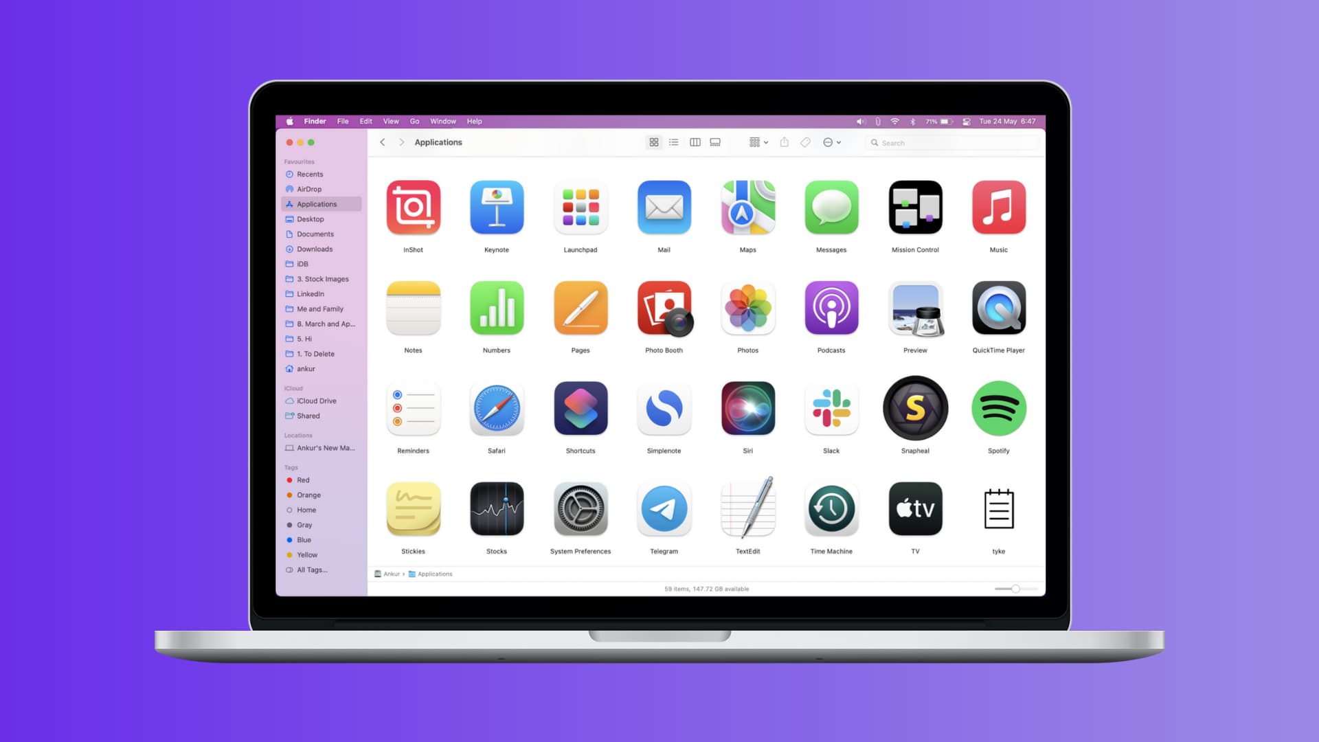This screenshot has height=742, width=1319.
Task: Click the sort options dropdown arrow
Action: [765, 142]
